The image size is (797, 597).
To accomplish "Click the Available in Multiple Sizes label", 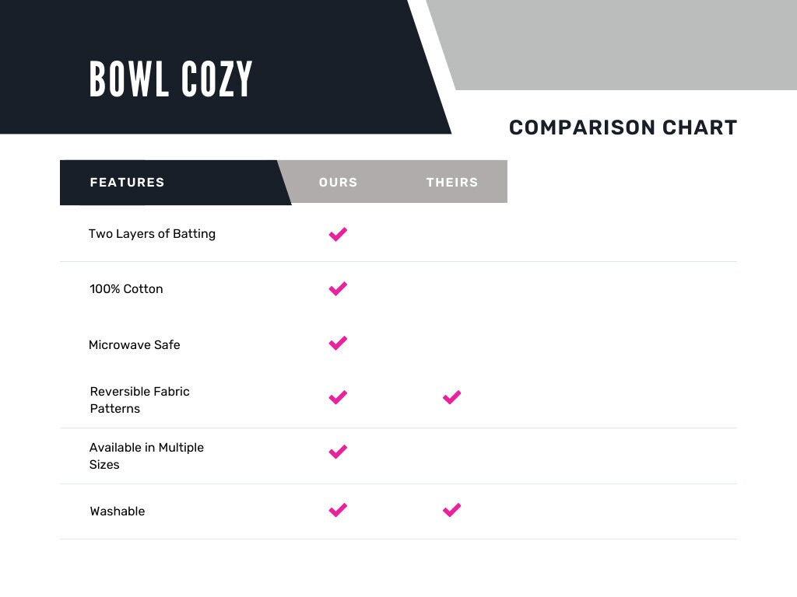I will pos(146,456).
